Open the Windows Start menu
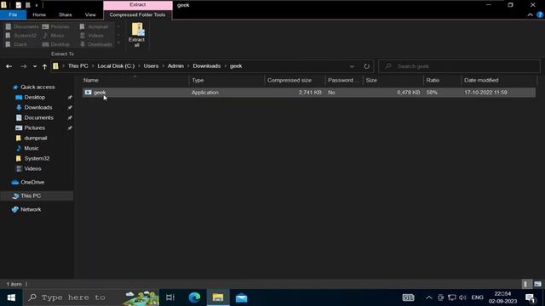 click(11, 297)
